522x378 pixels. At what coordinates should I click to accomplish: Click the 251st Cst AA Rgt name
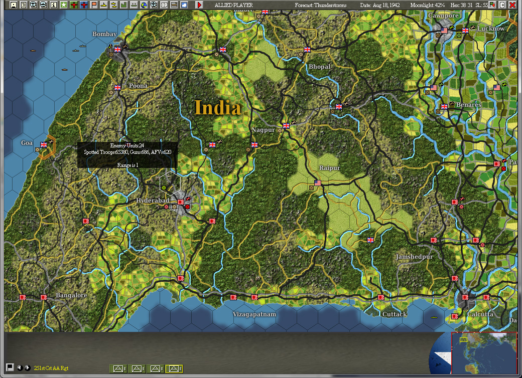pos(51,368)
